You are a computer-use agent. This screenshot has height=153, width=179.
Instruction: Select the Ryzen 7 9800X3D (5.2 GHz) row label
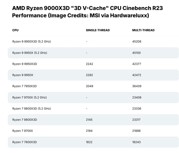(x=31, y=108)
